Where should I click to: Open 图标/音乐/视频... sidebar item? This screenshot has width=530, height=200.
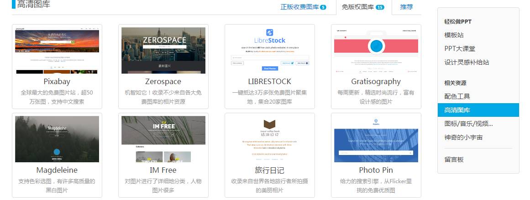(468, 124)
